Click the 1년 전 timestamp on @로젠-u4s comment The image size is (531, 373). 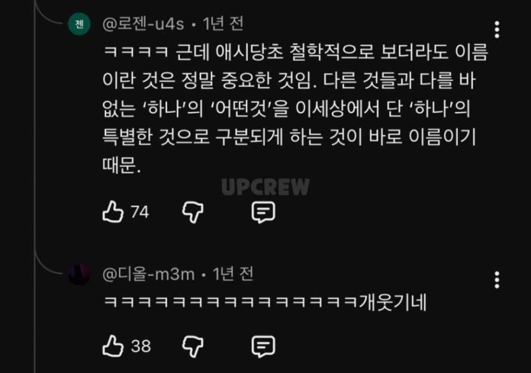(x=223, y=24)
